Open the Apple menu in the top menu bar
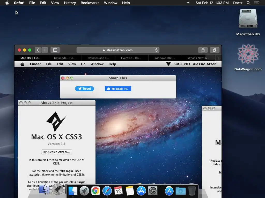The width and height of the screenshot is (265, 198). click(x=7, y=3)
